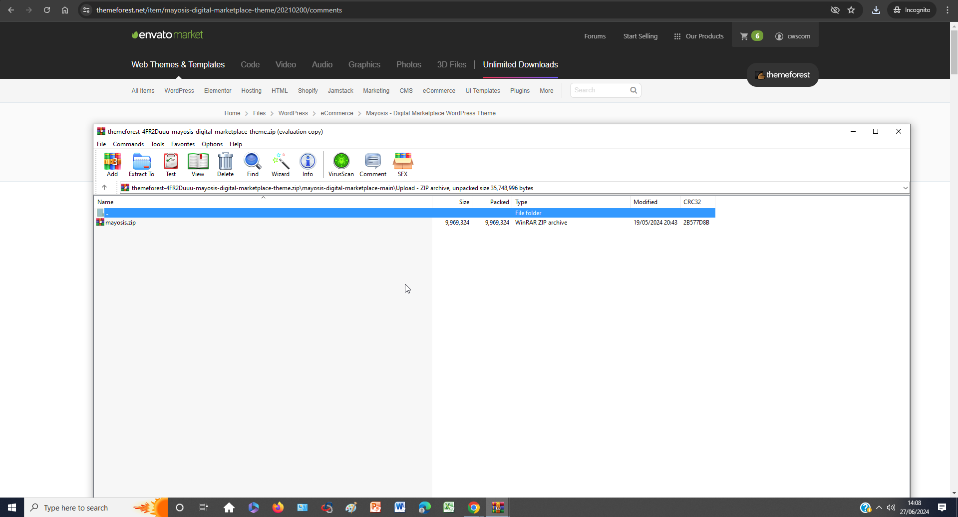The image size is (958, 517).
Task: Open the Commands menu
Action: (x=128, y=144)
